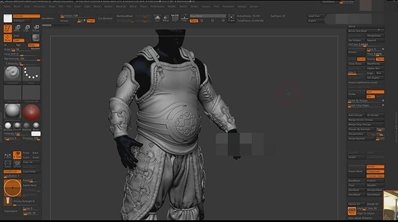Toggle the Smt option beside Divide

tap(375, 92)
